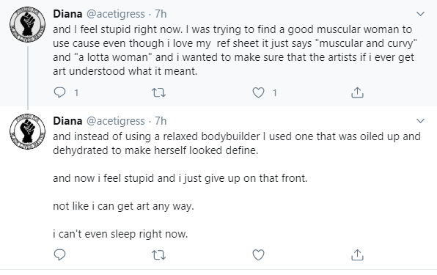Image resolution: width=437 pixels, height=275 pixels.
Task: Like the second tweet ending 'sleep right now'
Action: [258, 254]
